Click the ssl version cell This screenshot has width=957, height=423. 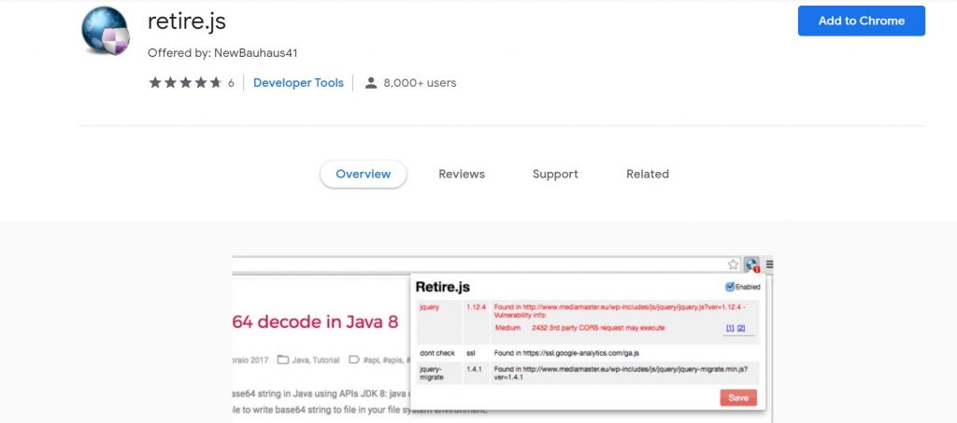point(471,353)
